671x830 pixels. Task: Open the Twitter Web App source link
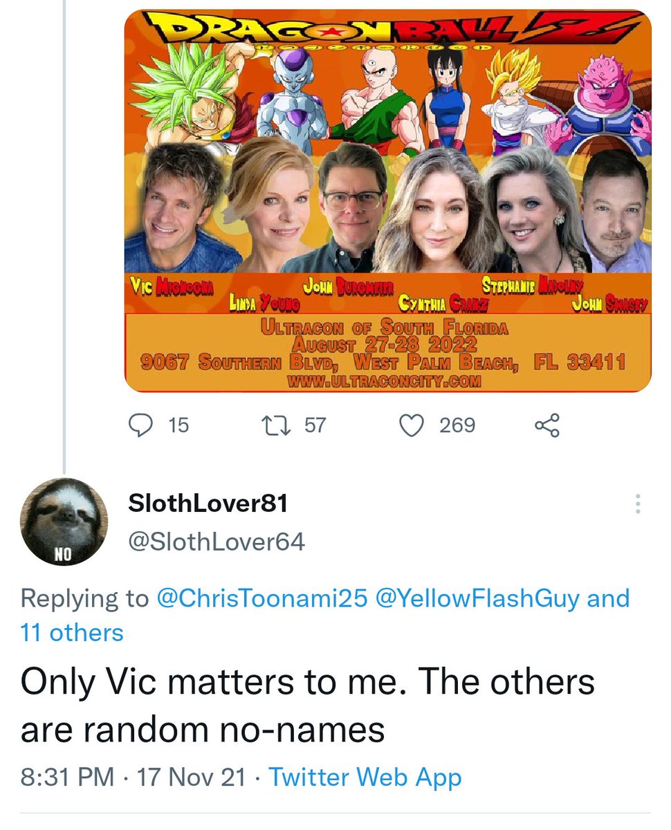[x=365, y=777]
